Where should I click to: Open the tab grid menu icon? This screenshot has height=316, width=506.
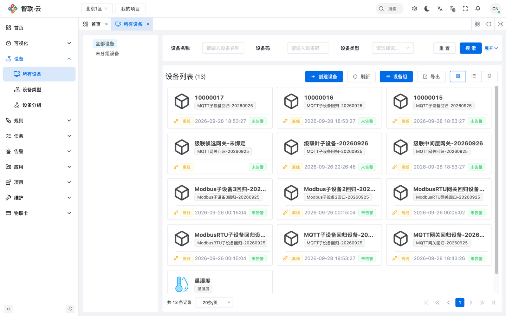point(477,24)
